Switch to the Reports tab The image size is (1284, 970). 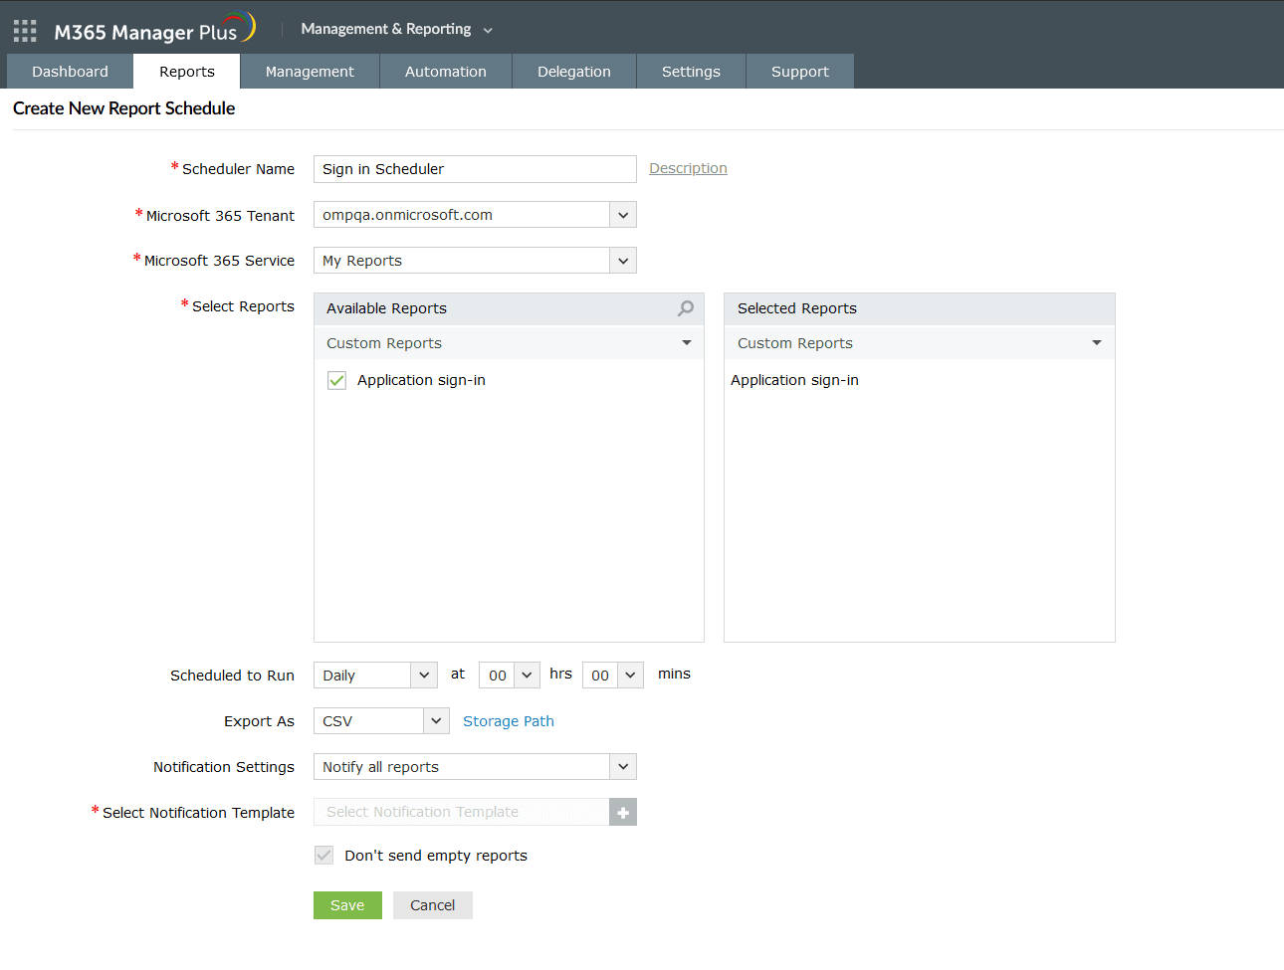coord(187,72)
